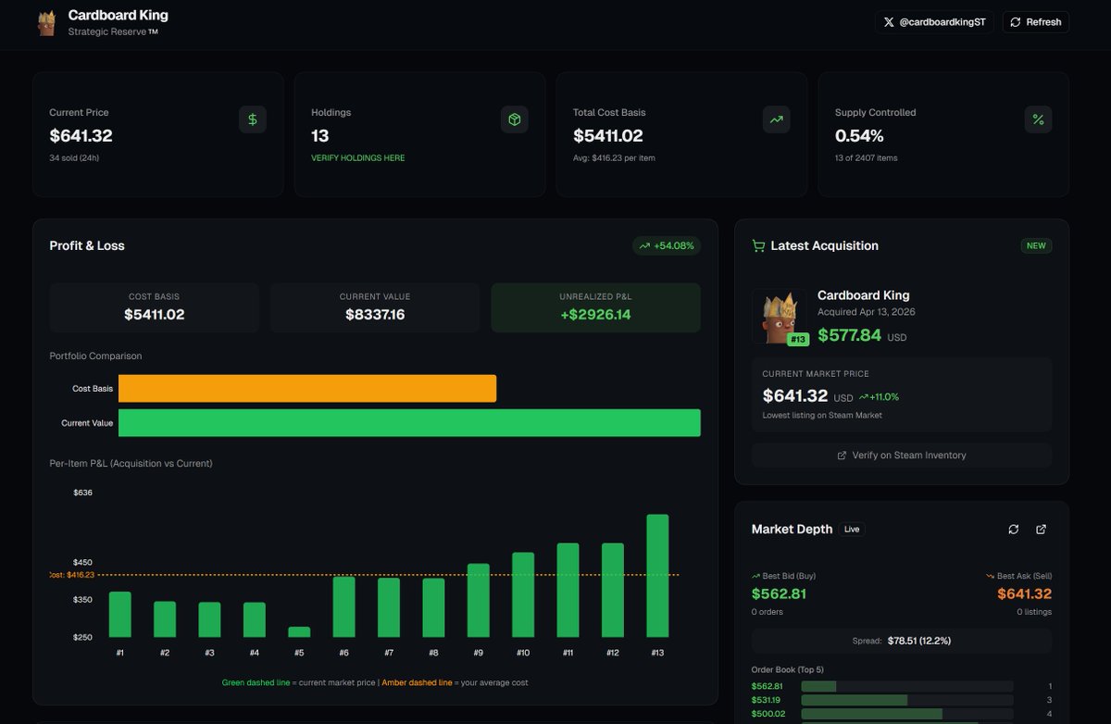
Task: Click the $531.19 order book row bar
Action: tap(907, 700)
